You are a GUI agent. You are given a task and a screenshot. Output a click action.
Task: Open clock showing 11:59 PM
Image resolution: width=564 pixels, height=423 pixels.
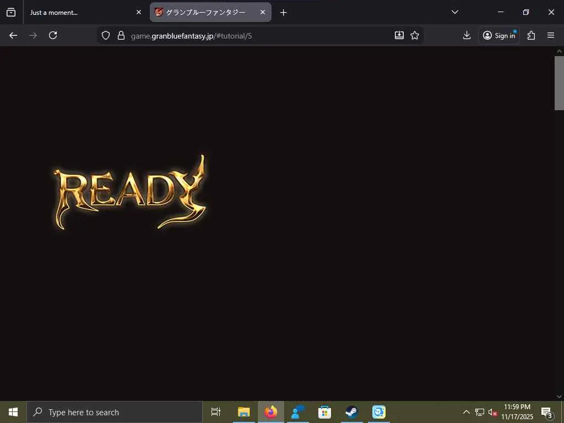pos(517,412)
